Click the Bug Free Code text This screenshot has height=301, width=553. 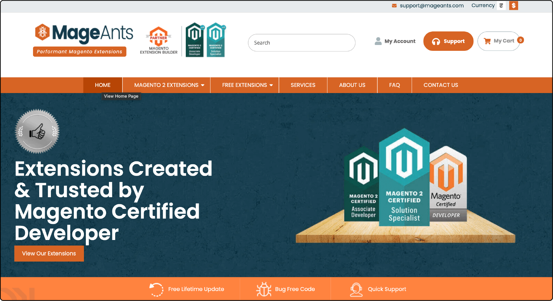295,289
